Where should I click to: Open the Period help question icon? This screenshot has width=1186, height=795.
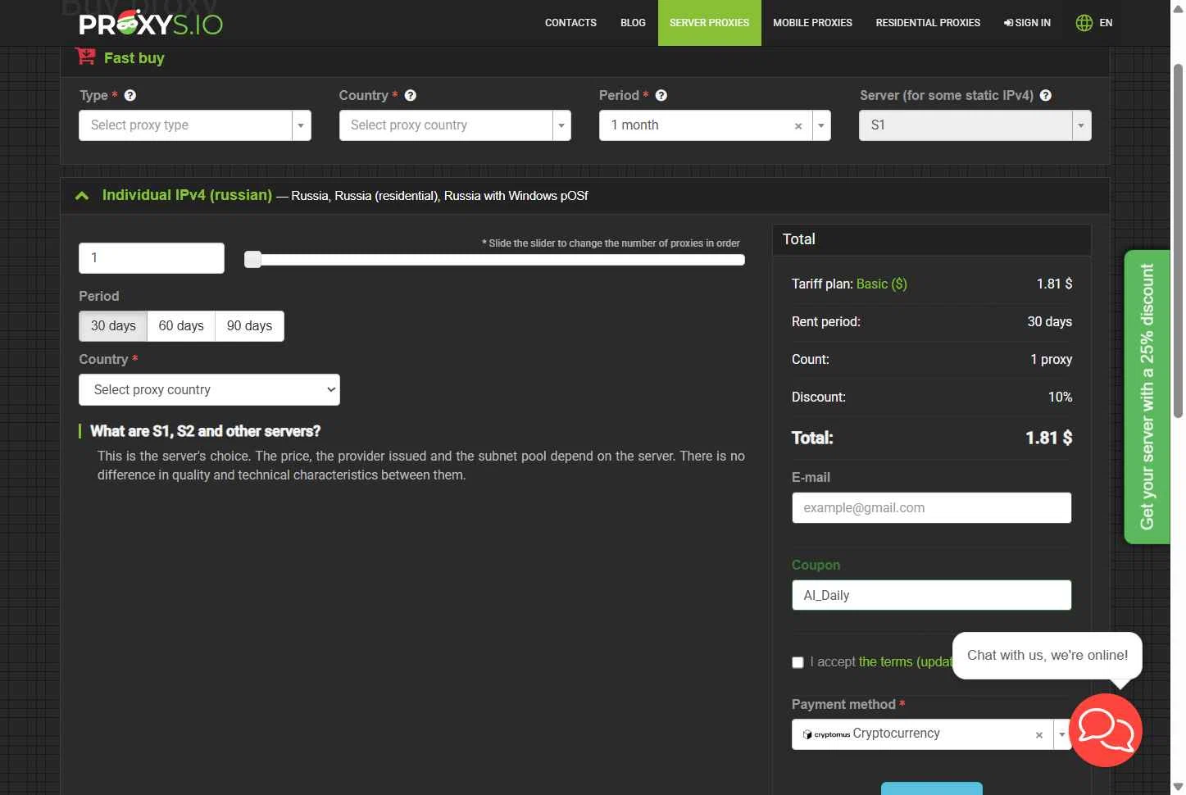pyautogui.click(x=661, y=95)
